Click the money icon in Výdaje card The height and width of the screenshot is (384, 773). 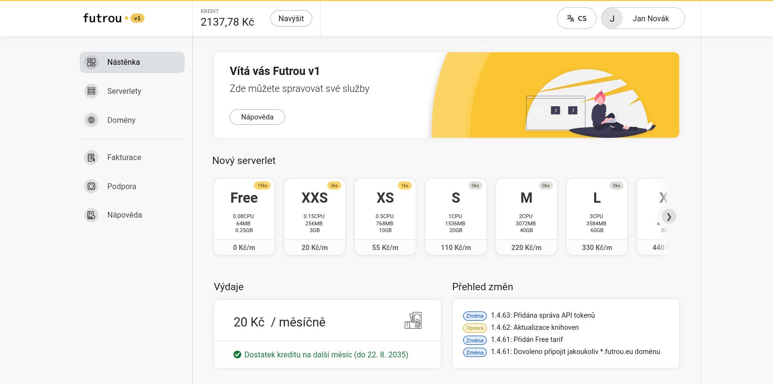point(413,321)
